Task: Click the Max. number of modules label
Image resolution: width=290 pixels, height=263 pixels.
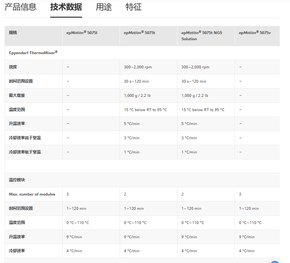Action: pyautogui.click(x=32, y=194)
